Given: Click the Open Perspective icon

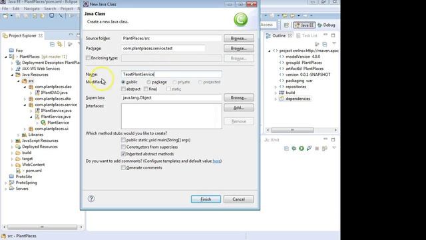Looking at the screenshot, I should tap(286, 25).
